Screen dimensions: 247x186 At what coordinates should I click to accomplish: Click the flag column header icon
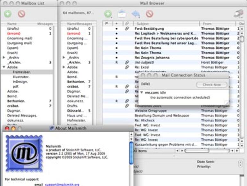click(x=106, y=23)
